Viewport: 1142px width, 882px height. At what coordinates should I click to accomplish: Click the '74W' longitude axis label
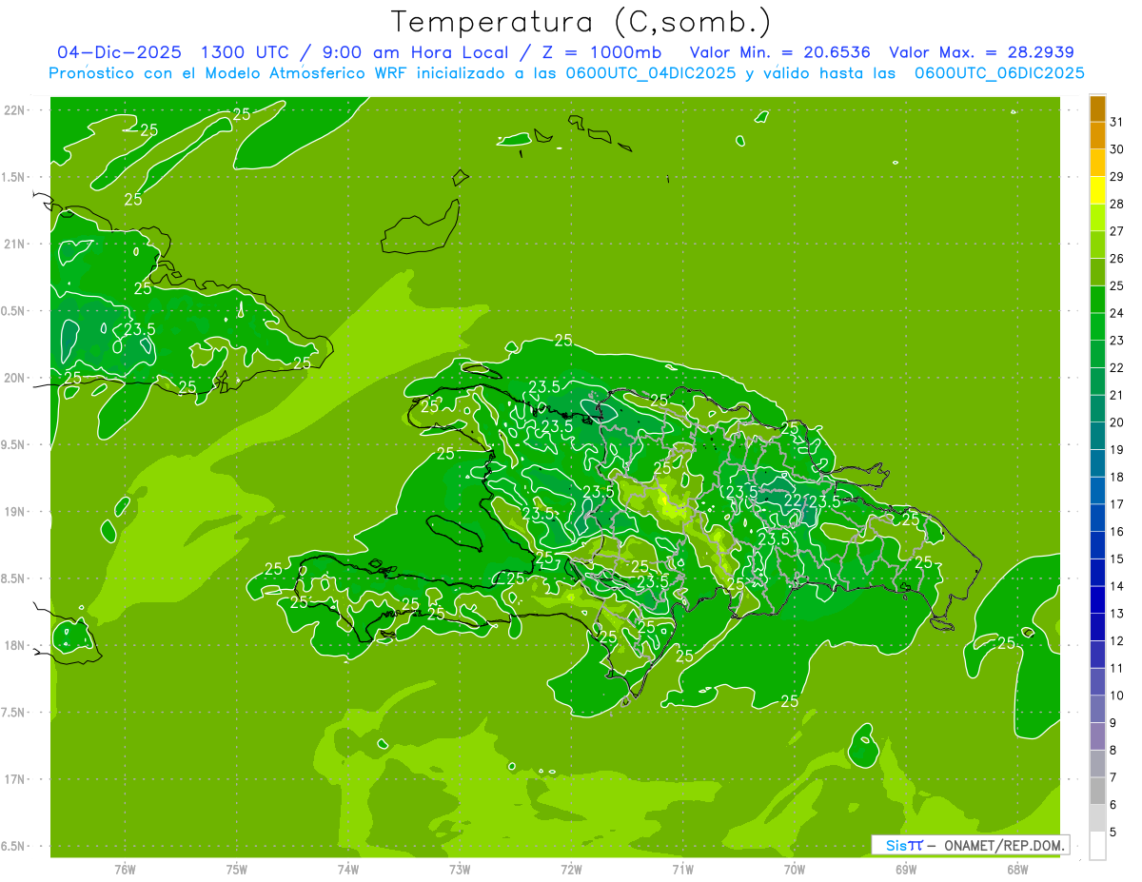[348, 869]
